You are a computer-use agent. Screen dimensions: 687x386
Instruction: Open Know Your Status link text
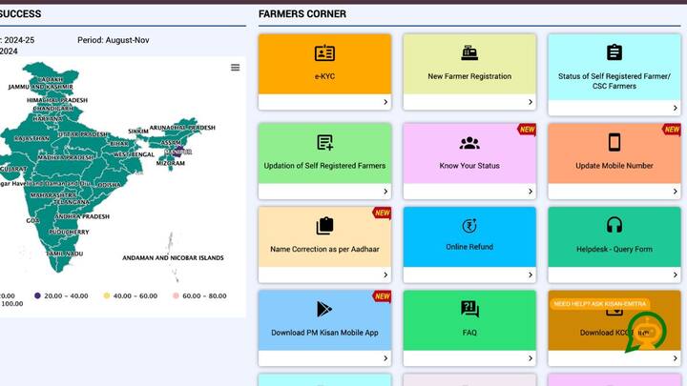(x=469, y=166)
